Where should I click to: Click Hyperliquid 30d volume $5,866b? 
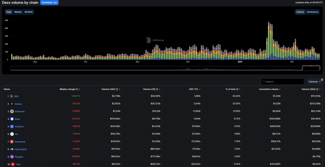pos(316,149)
